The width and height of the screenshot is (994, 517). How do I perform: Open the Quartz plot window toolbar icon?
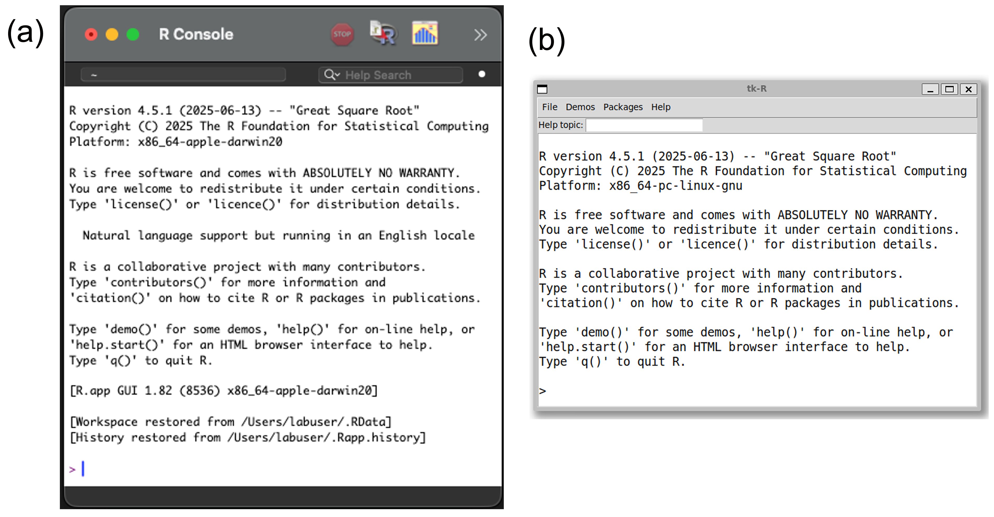[x=425, y=33]
